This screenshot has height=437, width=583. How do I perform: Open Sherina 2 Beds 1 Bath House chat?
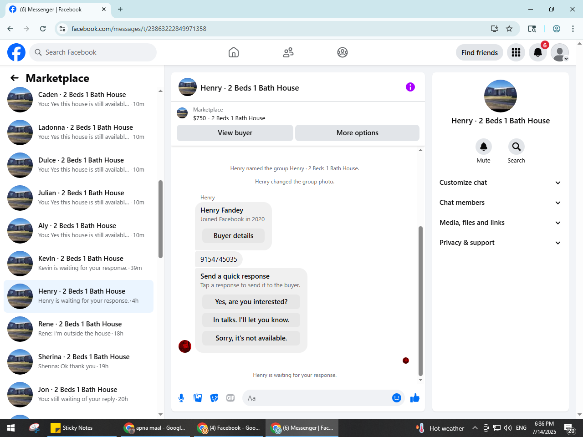78,361
